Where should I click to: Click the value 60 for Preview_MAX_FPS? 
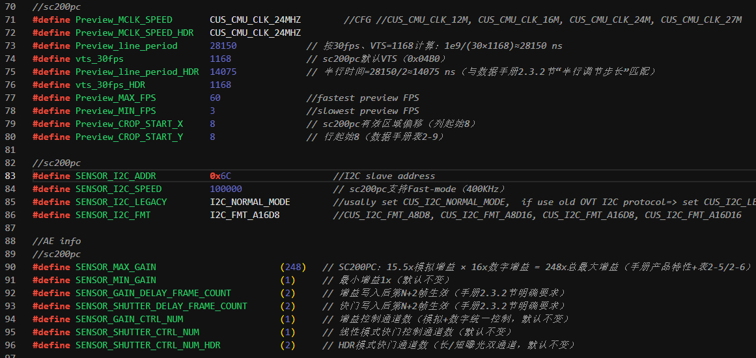(215, 98)
